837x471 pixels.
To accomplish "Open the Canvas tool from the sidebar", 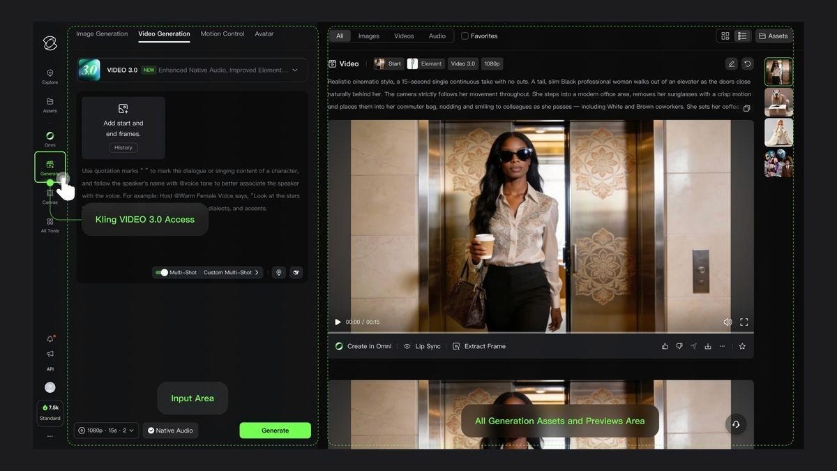I will (x=49, y=194).
